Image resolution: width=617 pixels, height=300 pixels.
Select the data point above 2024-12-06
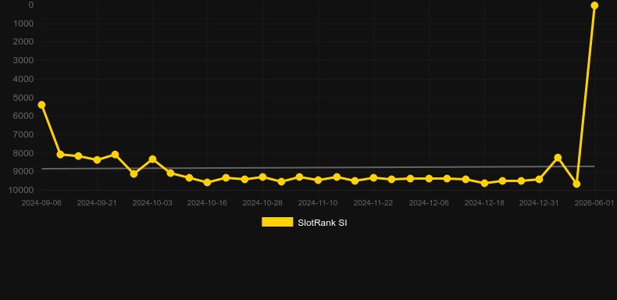pos(429,179)
